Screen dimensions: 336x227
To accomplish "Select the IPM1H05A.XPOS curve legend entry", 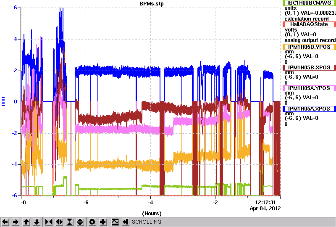I will 309,109.
